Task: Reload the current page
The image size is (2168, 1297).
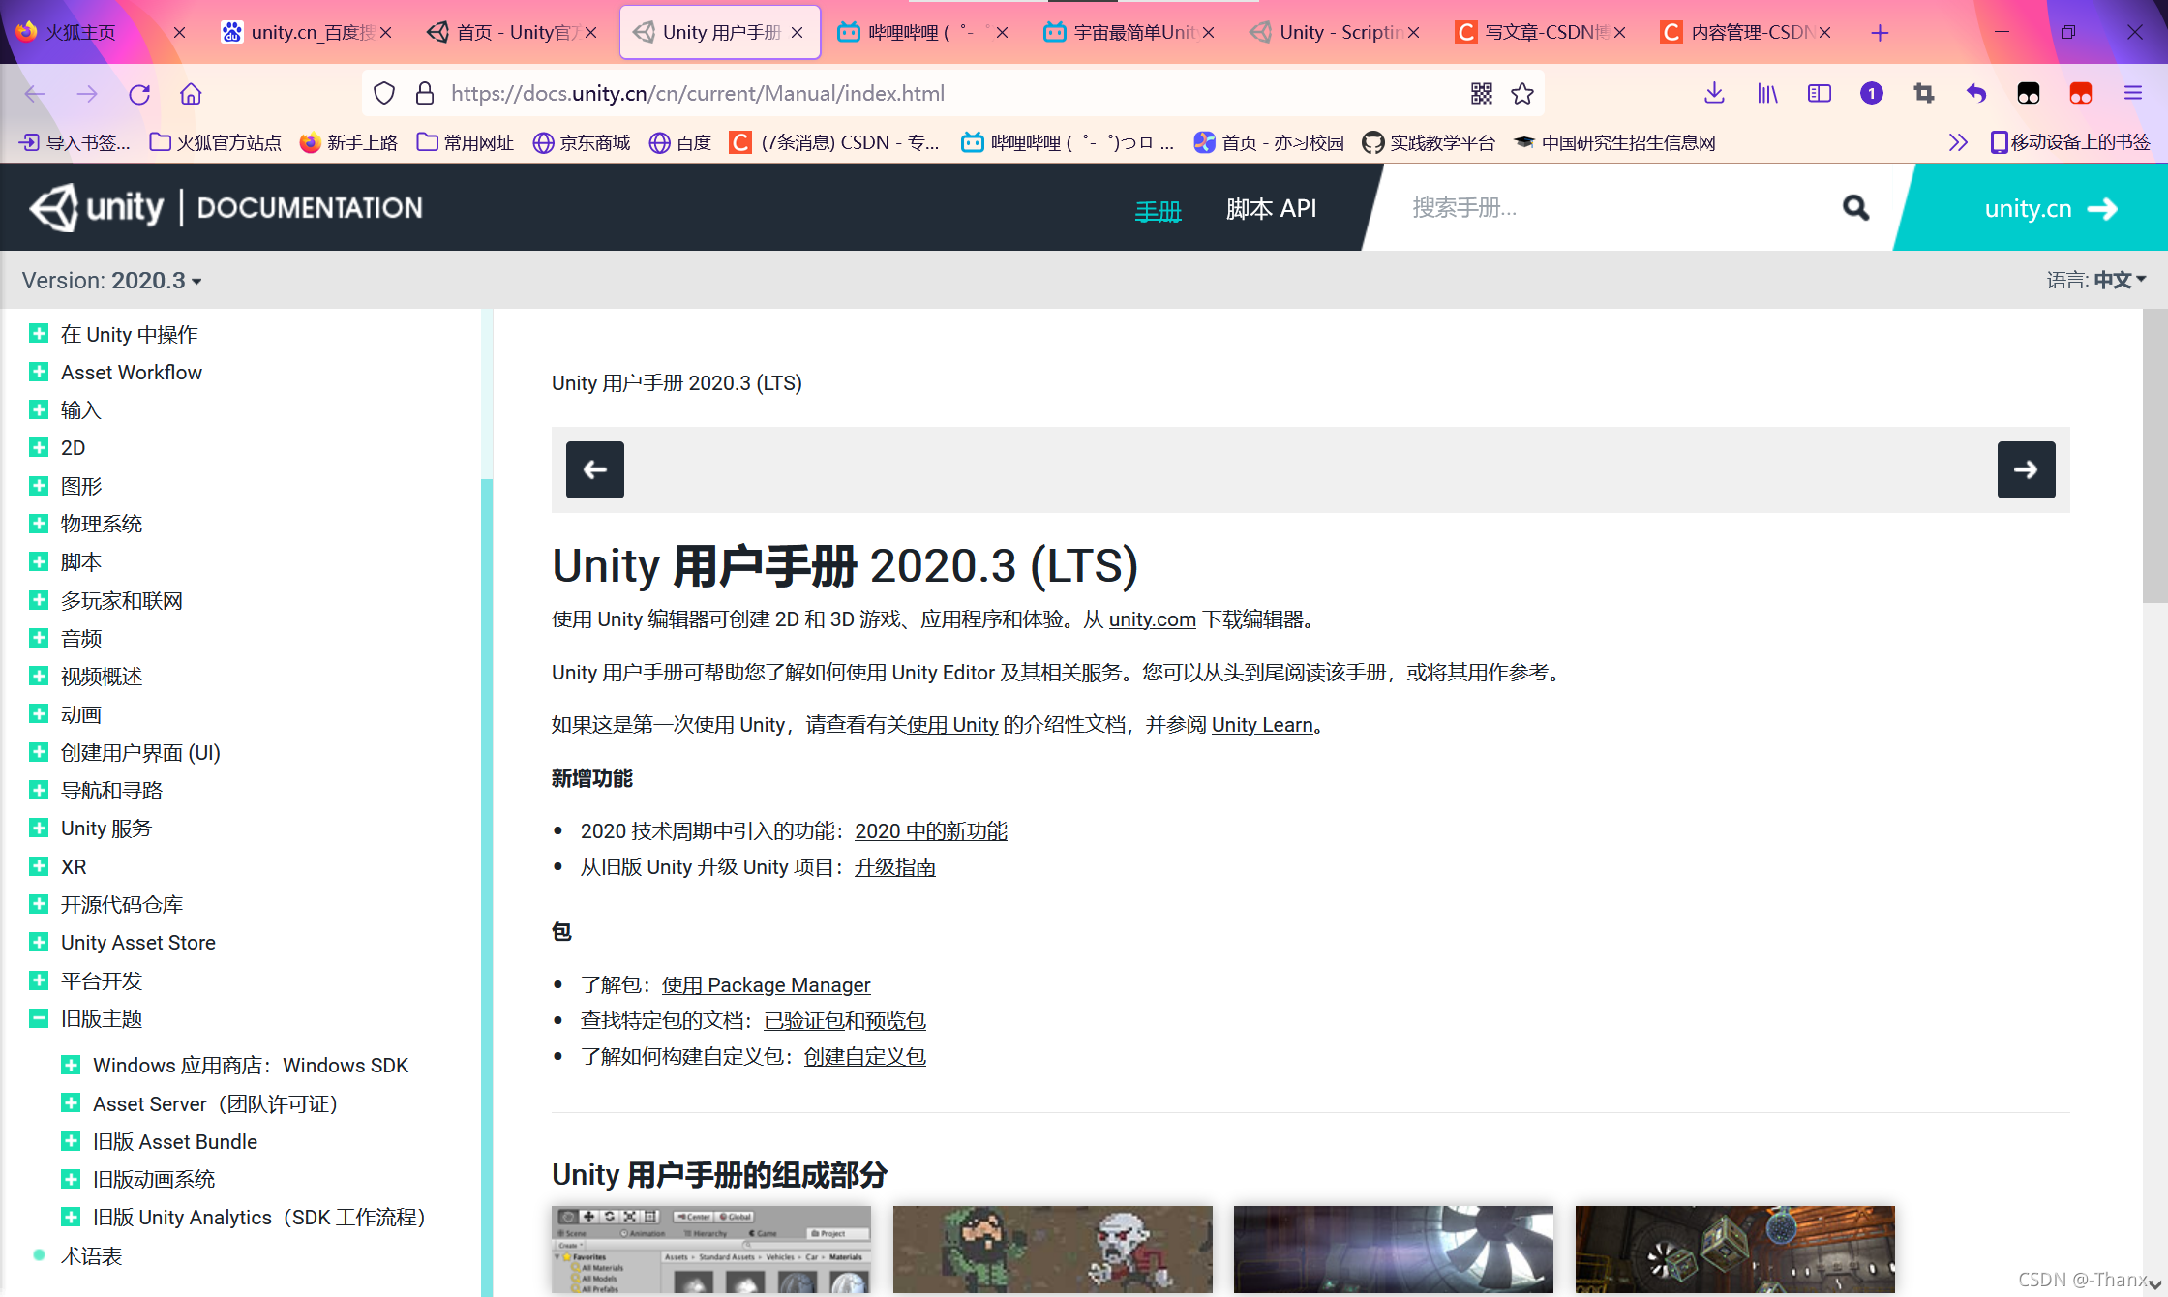Action: (139, 94)
